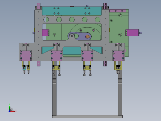
Task: Pick the orange pin on the cam arm
Action: (87, 37)
